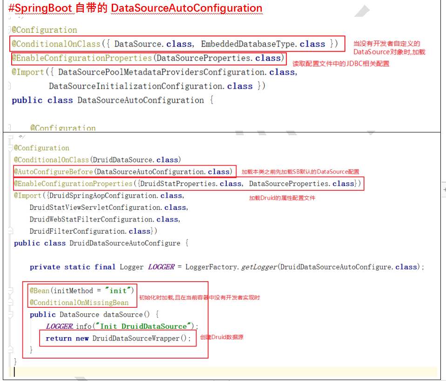Click red note '加载Druid的属性配置文件'

point(282,198)
